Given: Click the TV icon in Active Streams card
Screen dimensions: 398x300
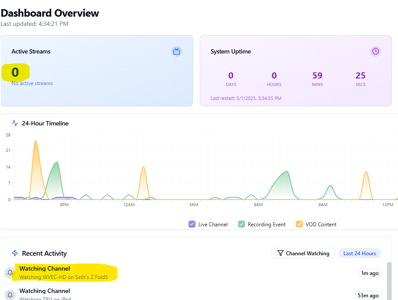Looking at the screenshot, I should 177,51.
